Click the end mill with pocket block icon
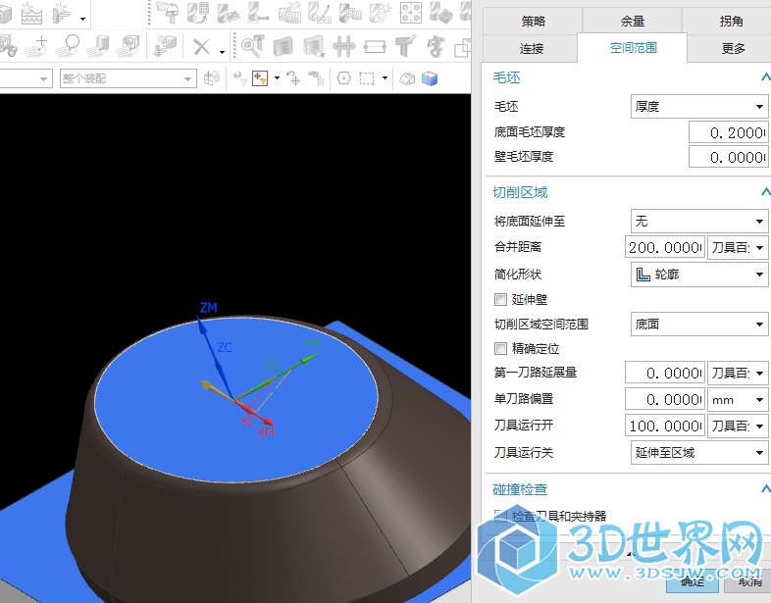 pos(440,13)
